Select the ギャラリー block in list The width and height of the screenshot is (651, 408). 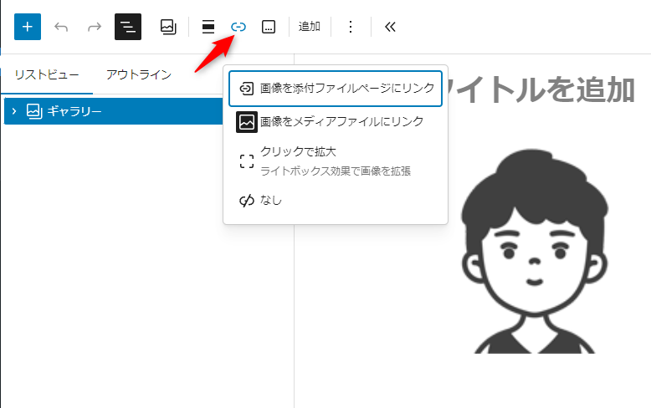pyautogui.click(x=75, y=110)
